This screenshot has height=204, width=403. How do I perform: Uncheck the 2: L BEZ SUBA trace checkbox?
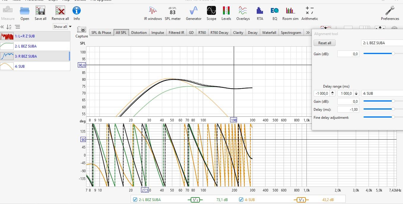(135, 200)
